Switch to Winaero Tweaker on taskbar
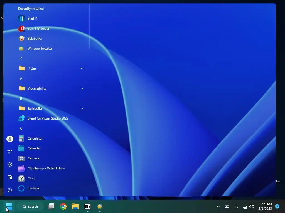The width and height of the screenshot is (285, 213). [100, 206]
